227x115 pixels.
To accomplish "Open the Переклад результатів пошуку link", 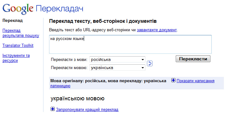I will point(21,33).
